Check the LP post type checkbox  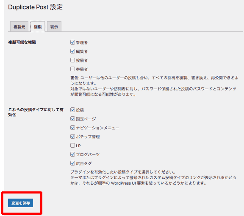[x=72, y=146]
